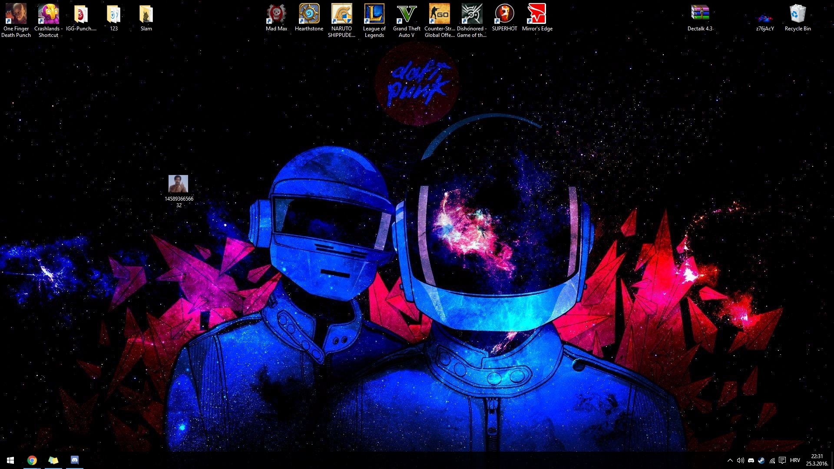
Task: Select the SUPERHOT desktop shortcut
Action: pos(505,17)
